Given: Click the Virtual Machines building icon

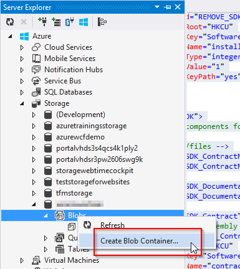Looking at the screenshot, I should point(36,260).
